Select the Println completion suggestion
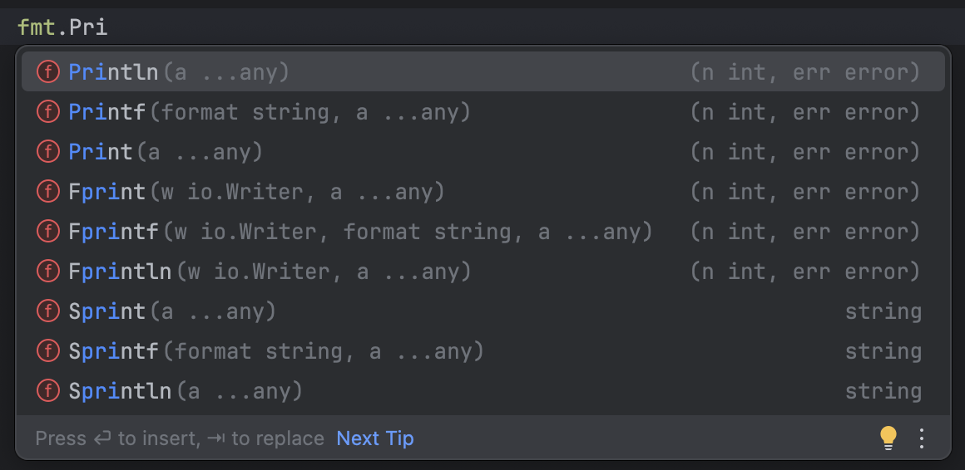The width and height of the screenshot is (965, 470). [x=483, y=72]
